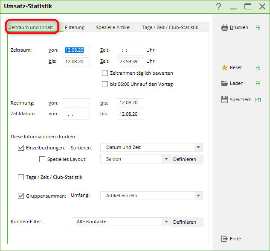The width and height of the screenshot is (270, 251).
Task: Click the printer icon for Drucken
Action: [225, 27]
